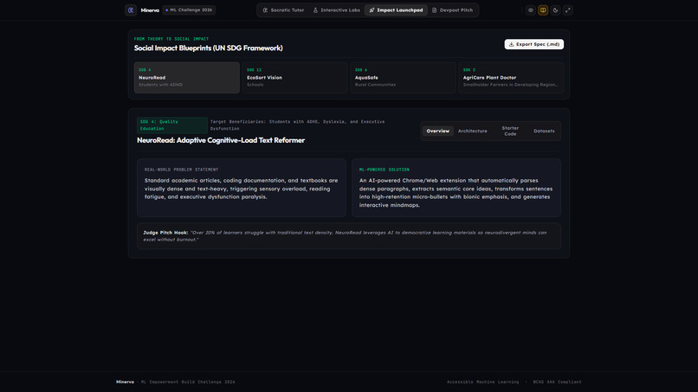The height and width of the screenshot is (392, 698).
Task: Click the ML Challenge 2026 badge
Action: tap(189, 10)
